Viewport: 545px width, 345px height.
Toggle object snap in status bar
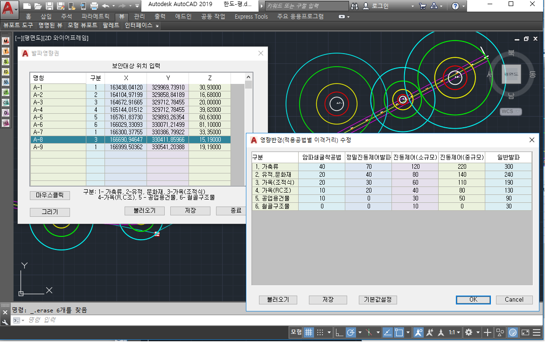pos(399,332)
